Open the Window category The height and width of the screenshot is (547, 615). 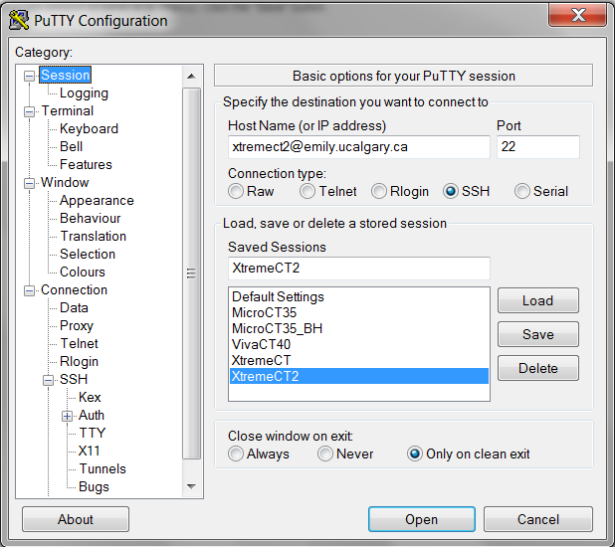tap(65, 182)
